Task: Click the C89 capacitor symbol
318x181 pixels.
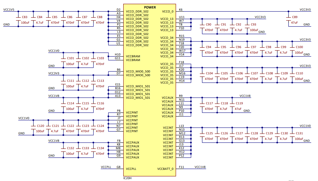Action: [288, 20]
